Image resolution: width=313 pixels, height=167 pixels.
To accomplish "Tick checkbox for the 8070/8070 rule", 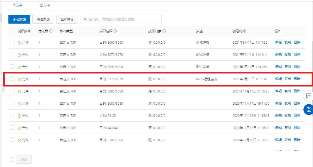I will tap(12, 54).
